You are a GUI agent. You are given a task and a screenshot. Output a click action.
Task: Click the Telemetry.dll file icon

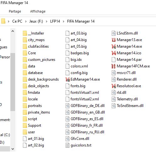[x=114, y=99]
